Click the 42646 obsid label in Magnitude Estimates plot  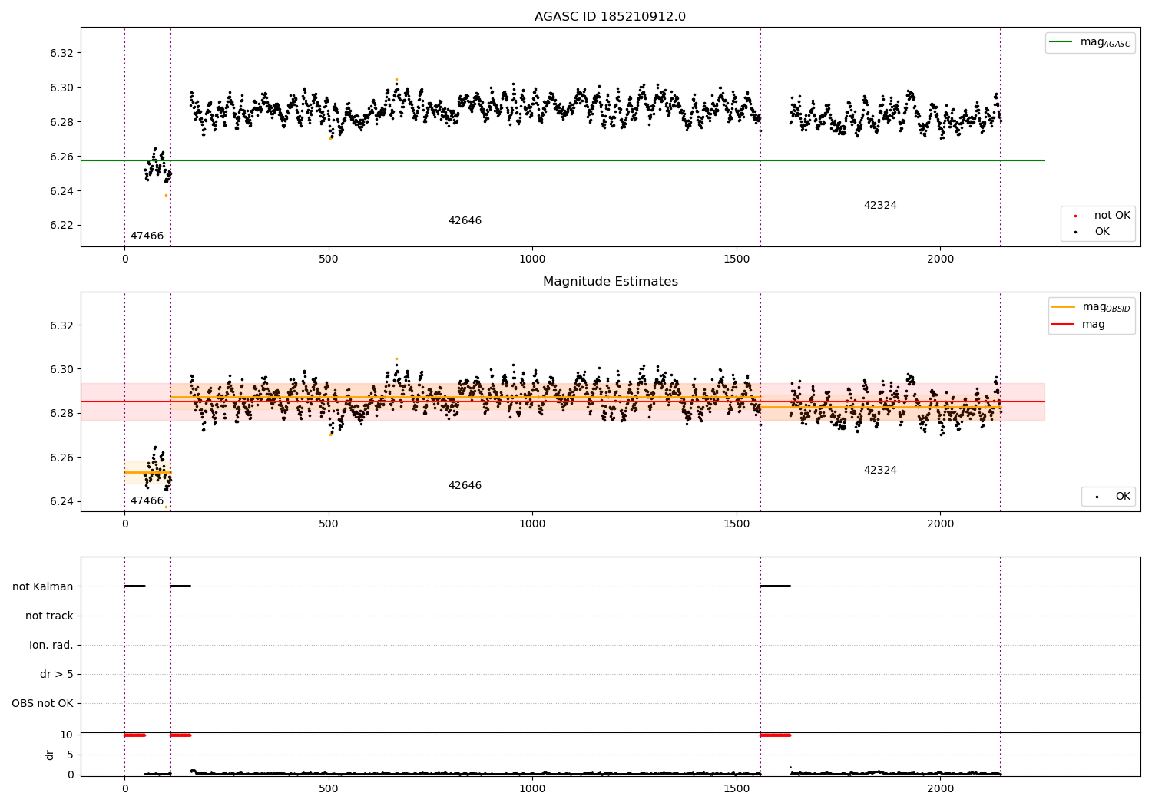click(465, 486)
